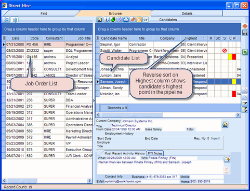Click the SC column header
Image resolution: width=250 pixels, height=191 pixels.
point(218,38)
